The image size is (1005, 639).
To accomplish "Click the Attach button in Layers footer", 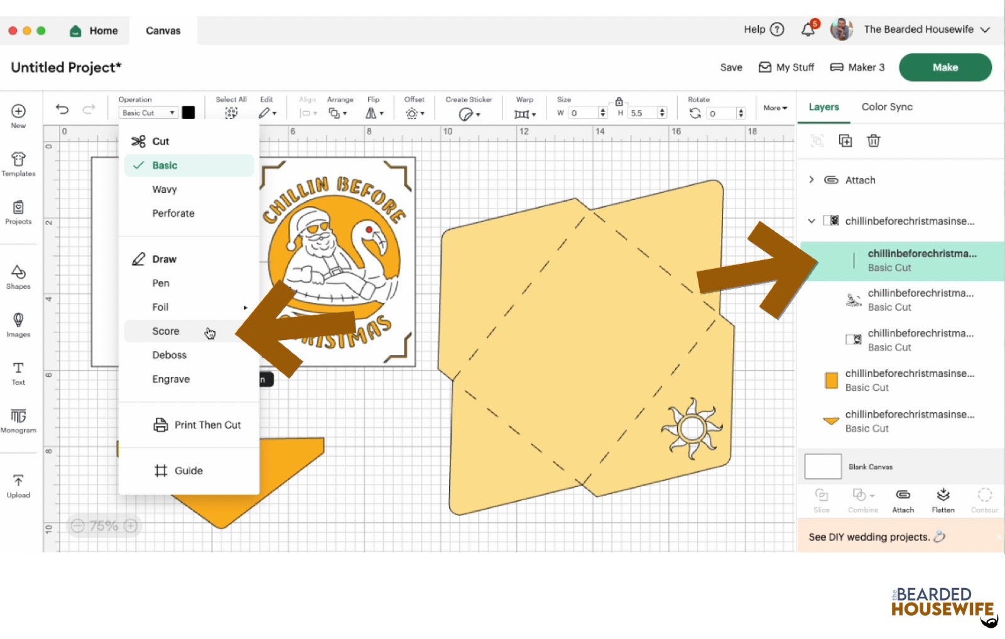I will 903,501.
